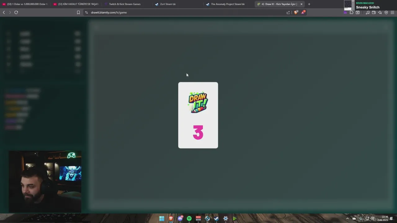Open the browser extensions puzzle icon
Viewport: 397px width, 223px height.
pos(351,12)
